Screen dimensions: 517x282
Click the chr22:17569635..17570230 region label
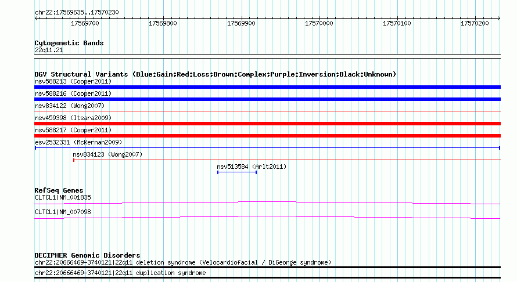coord(77,12)
